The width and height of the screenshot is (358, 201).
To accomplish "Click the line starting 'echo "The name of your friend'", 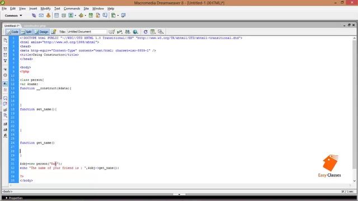I will (69, 168).
